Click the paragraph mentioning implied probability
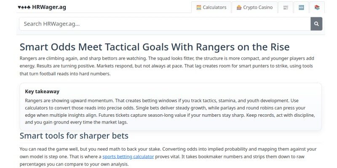The height and width of the screenshot is (168, 337). coord(168,157)
